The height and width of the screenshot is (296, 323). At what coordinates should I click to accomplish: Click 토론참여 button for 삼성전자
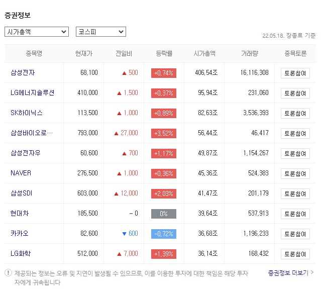point(295,73)
